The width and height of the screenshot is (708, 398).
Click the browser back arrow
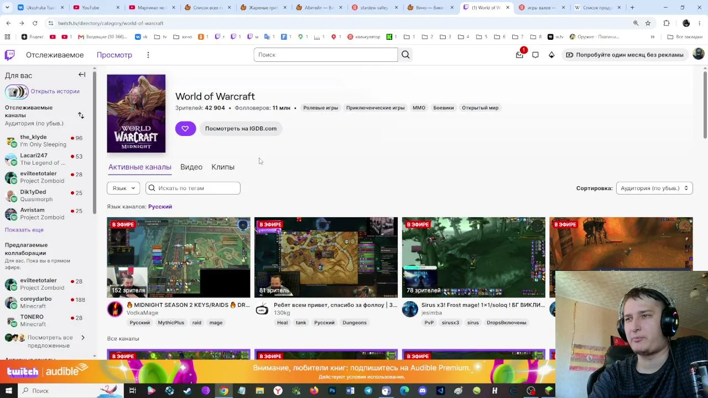tap(8, 23)
